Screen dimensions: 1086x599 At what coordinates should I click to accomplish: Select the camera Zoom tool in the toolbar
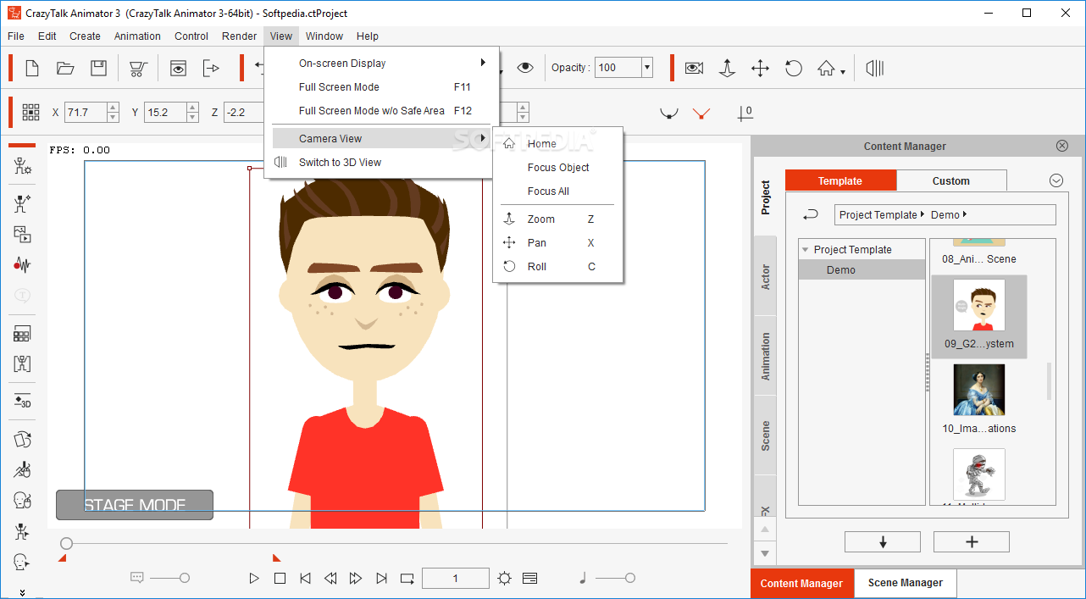[x=727, y=68]
